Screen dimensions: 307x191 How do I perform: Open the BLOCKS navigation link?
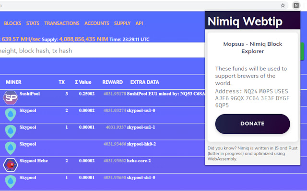tap(13, 23)
